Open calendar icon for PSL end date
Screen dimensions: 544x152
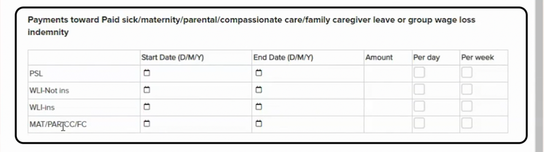(259, 73)
